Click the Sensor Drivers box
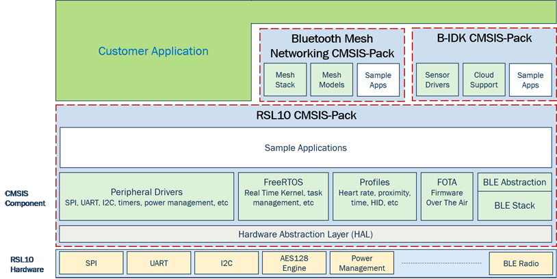557x279 pixels. (x=437, y=80)
